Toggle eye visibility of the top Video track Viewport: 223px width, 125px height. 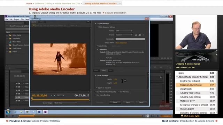[17, 84]
